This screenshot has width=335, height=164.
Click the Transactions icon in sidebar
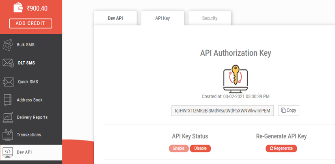point(8,135)
